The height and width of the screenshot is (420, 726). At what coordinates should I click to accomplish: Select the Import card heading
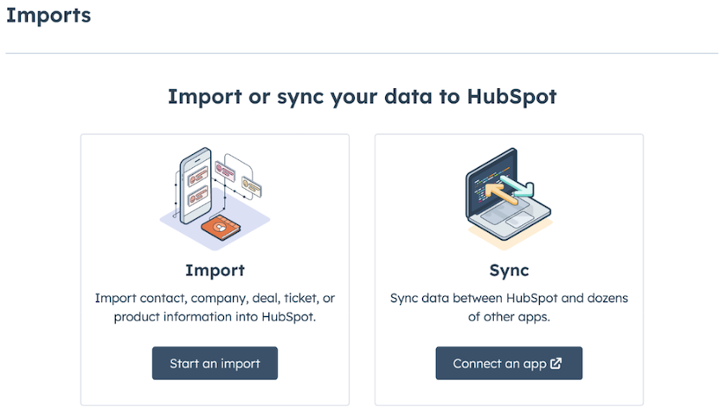[x=215, y=270]
